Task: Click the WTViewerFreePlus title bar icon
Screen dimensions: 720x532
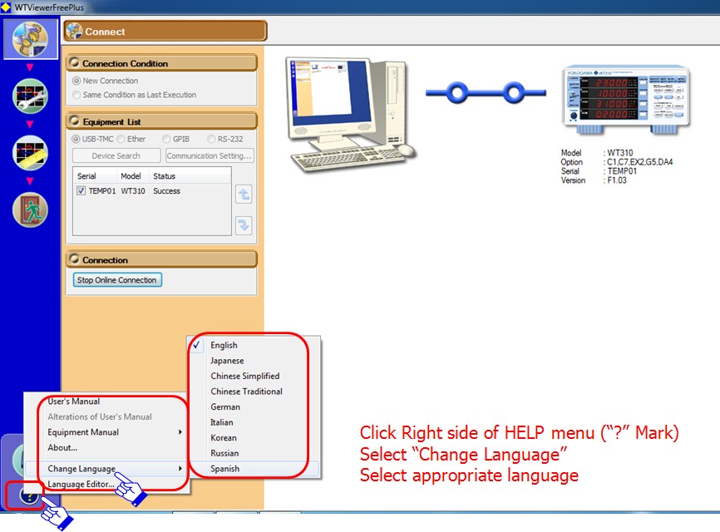Action: point(6,7)
